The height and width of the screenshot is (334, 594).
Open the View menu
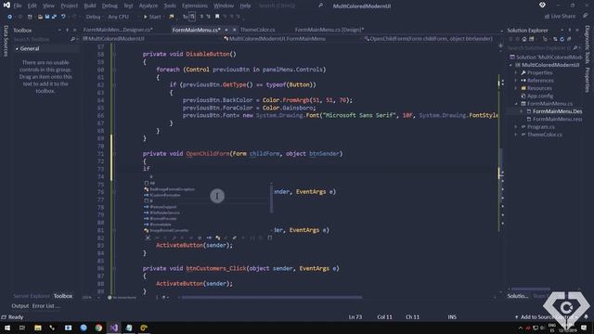click(x=48, y=6)
